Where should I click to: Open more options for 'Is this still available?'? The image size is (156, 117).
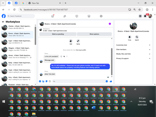(x=67, y=56)
